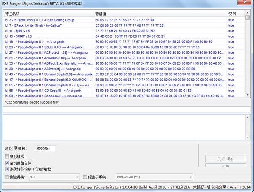Click the signature list scroll up arrow
The image size is (254, 192).
(x=247, y=12)
